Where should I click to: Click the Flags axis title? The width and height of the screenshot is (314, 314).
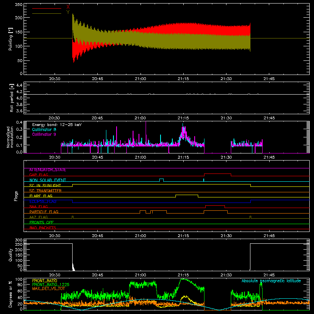[16, 196]
